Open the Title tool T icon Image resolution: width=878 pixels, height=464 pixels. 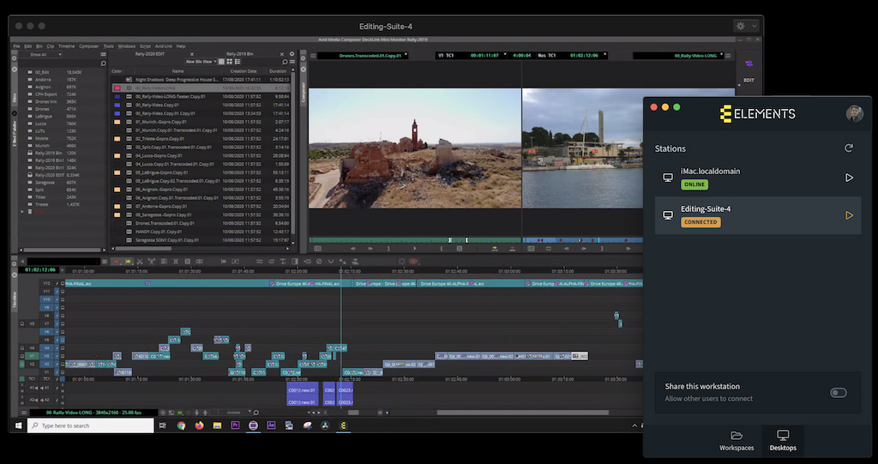(x=283, y=261)
